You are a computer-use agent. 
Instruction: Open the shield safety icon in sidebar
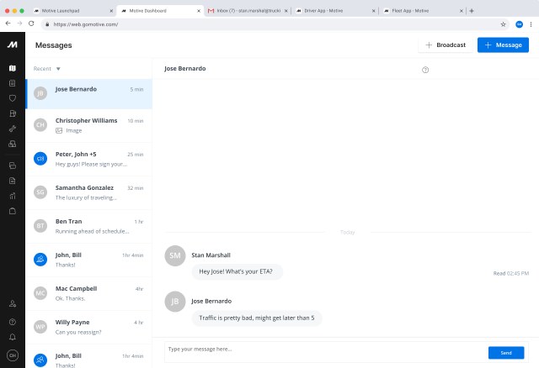coord(12,98)
